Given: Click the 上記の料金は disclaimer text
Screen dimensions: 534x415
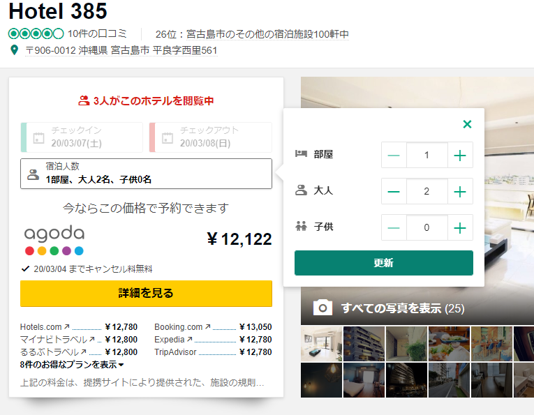Looking at the screenshot, I should coord(142,383).
